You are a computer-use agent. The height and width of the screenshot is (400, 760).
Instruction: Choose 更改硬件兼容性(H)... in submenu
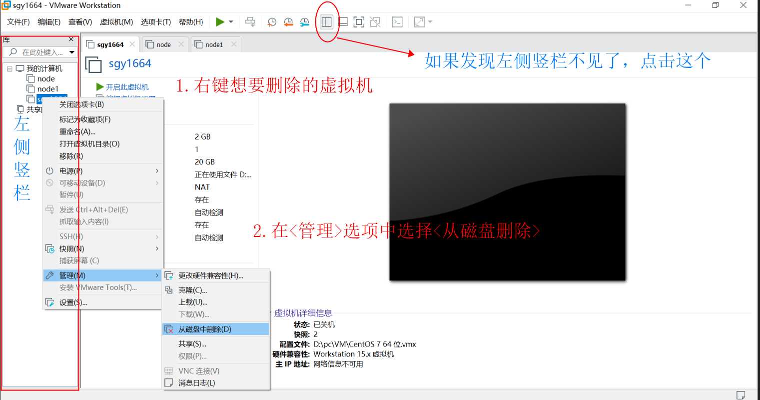coord(216,275)
